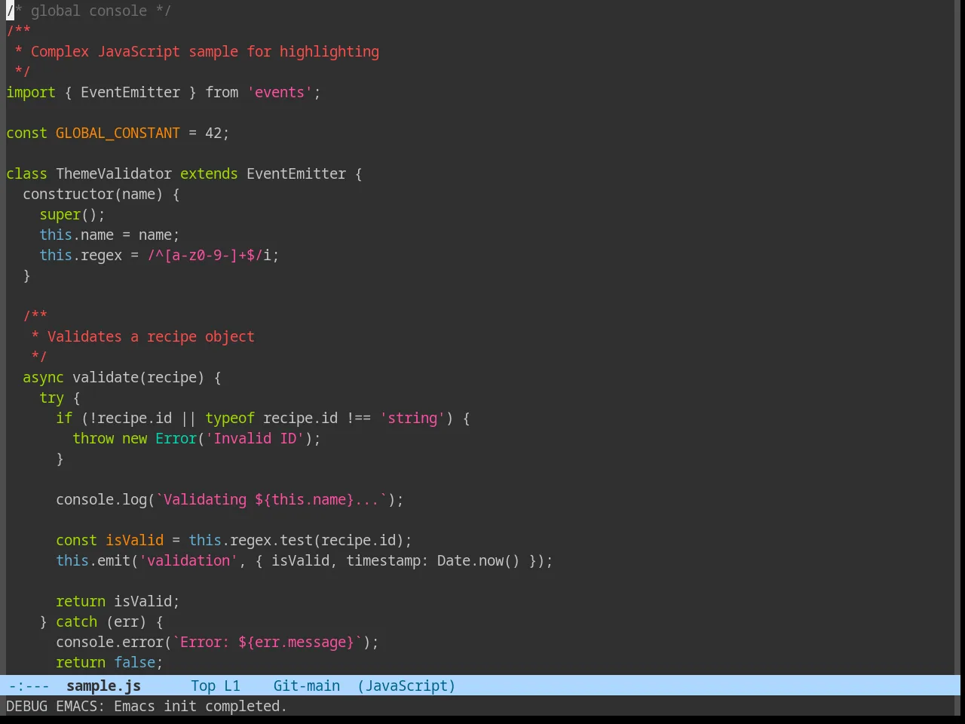Image resolution: width=965 pixels, height=724 pixels.
Task: Click the 'Error' constructor name
Action: click(176, 438)
